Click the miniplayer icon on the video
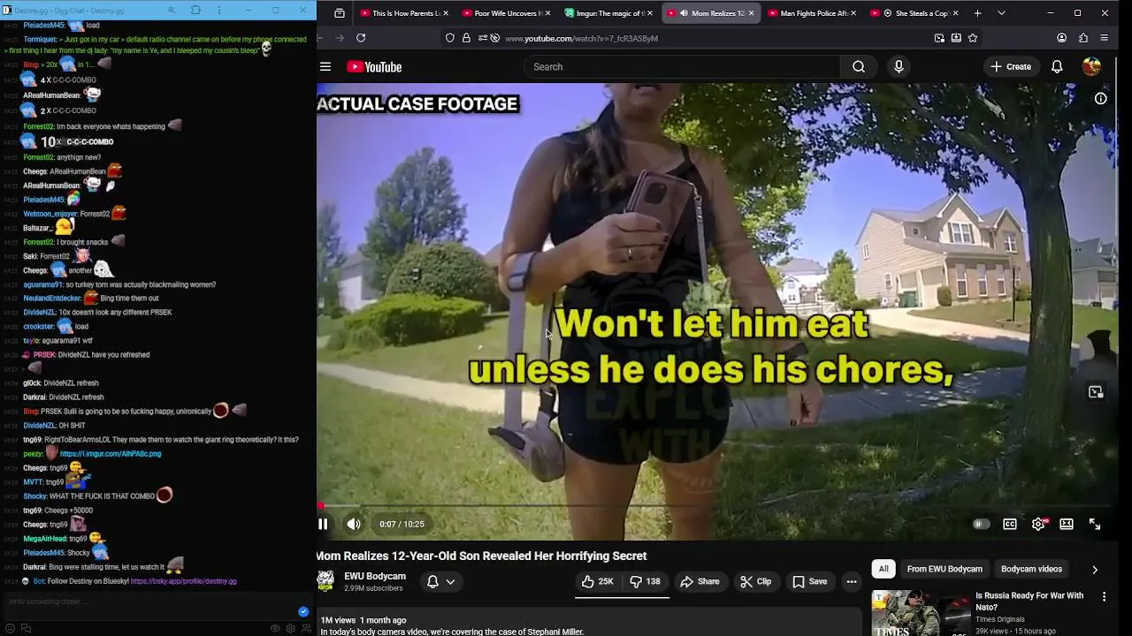This screenshot has height=636, width=1132. coord(1096,392)
